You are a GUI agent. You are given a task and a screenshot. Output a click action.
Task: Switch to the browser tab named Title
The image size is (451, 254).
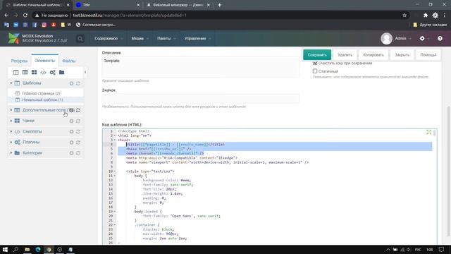pyautogui.click(x=108, y=5)
